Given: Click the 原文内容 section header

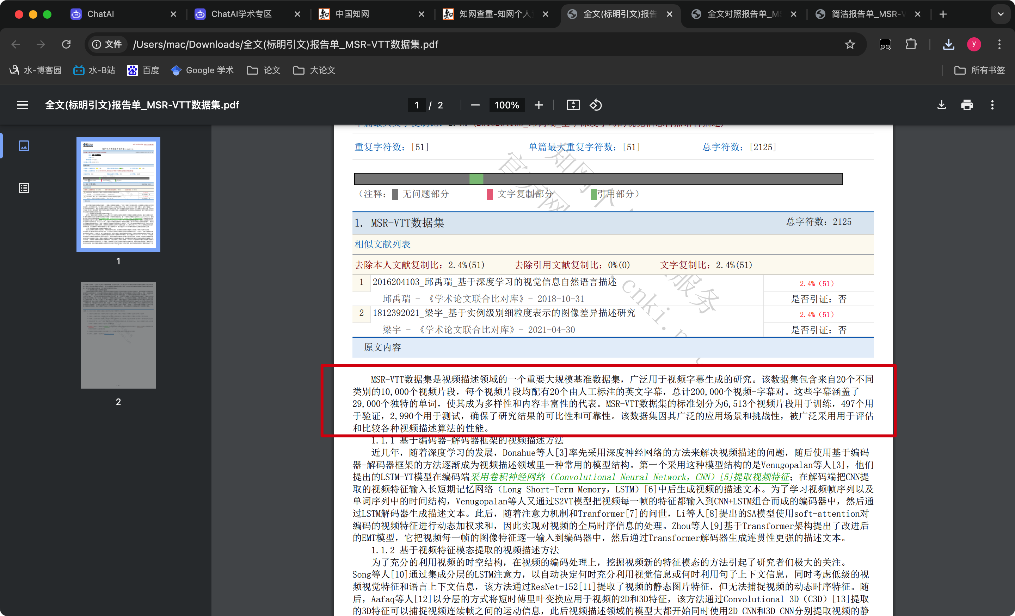Looking at the screenshot, I should [x=382, y=347].
